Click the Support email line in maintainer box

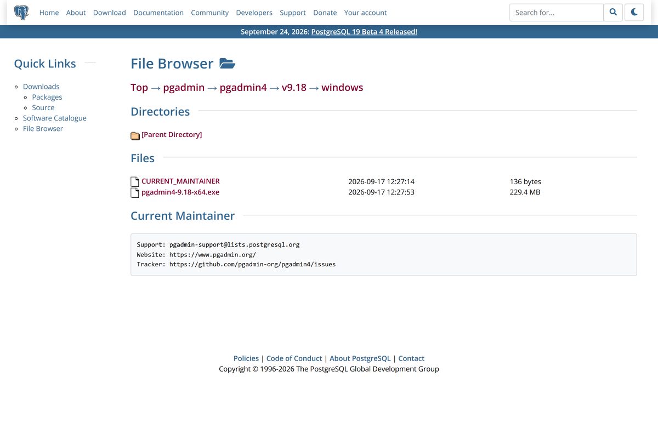[218, 244]
